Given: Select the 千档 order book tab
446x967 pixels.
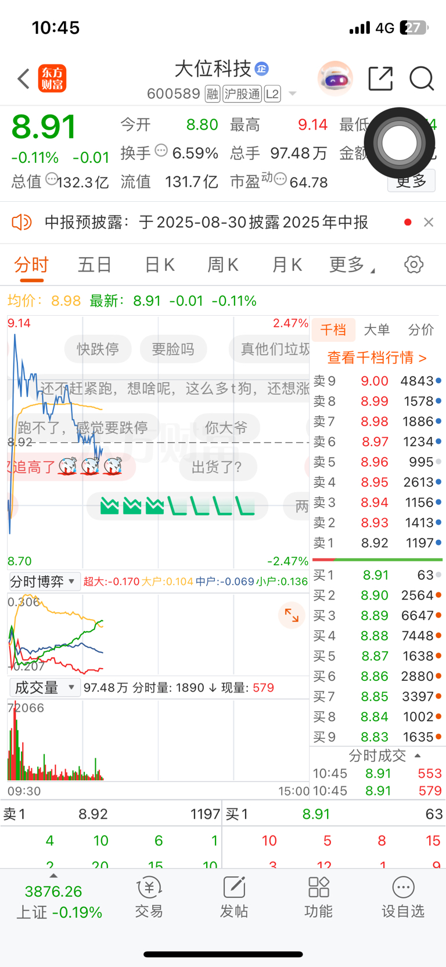Looking at the screenshot, I should [333, 330].
